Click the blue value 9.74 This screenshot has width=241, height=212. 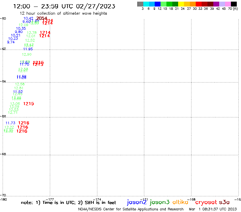[11, 42]
